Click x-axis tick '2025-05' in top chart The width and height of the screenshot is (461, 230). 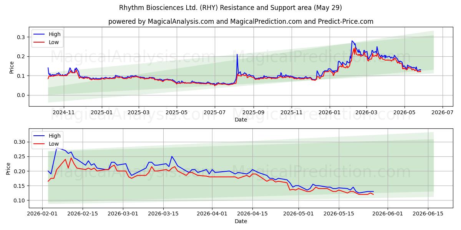(x=177, y=113)
